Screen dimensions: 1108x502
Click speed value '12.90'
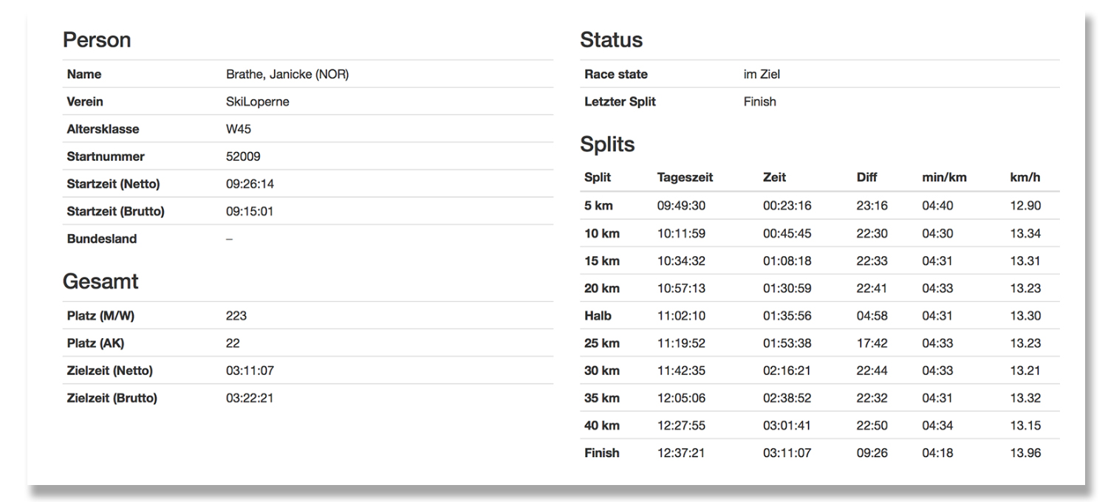point(1025,206)
